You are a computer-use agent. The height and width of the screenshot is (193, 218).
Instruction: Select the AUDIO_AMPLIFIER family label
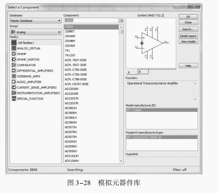tap(29, 82)
